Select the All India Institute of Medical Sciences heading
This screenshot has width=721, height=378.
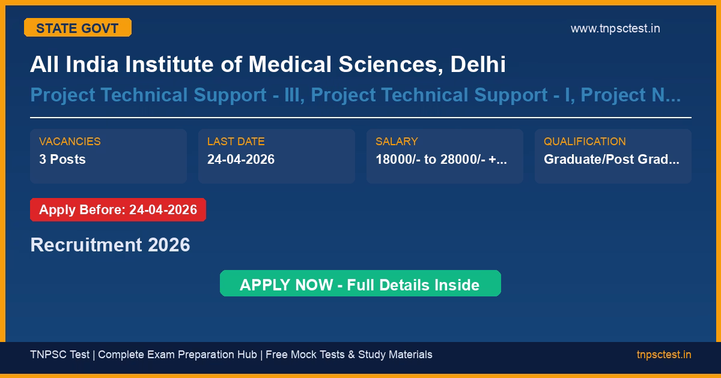click(268, 64)
